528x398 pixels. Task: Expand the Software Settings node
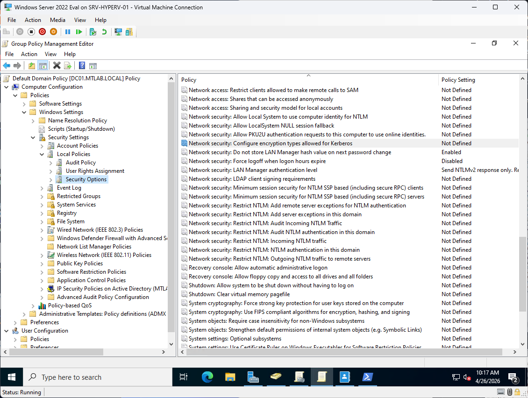click(x=24, y=104)
